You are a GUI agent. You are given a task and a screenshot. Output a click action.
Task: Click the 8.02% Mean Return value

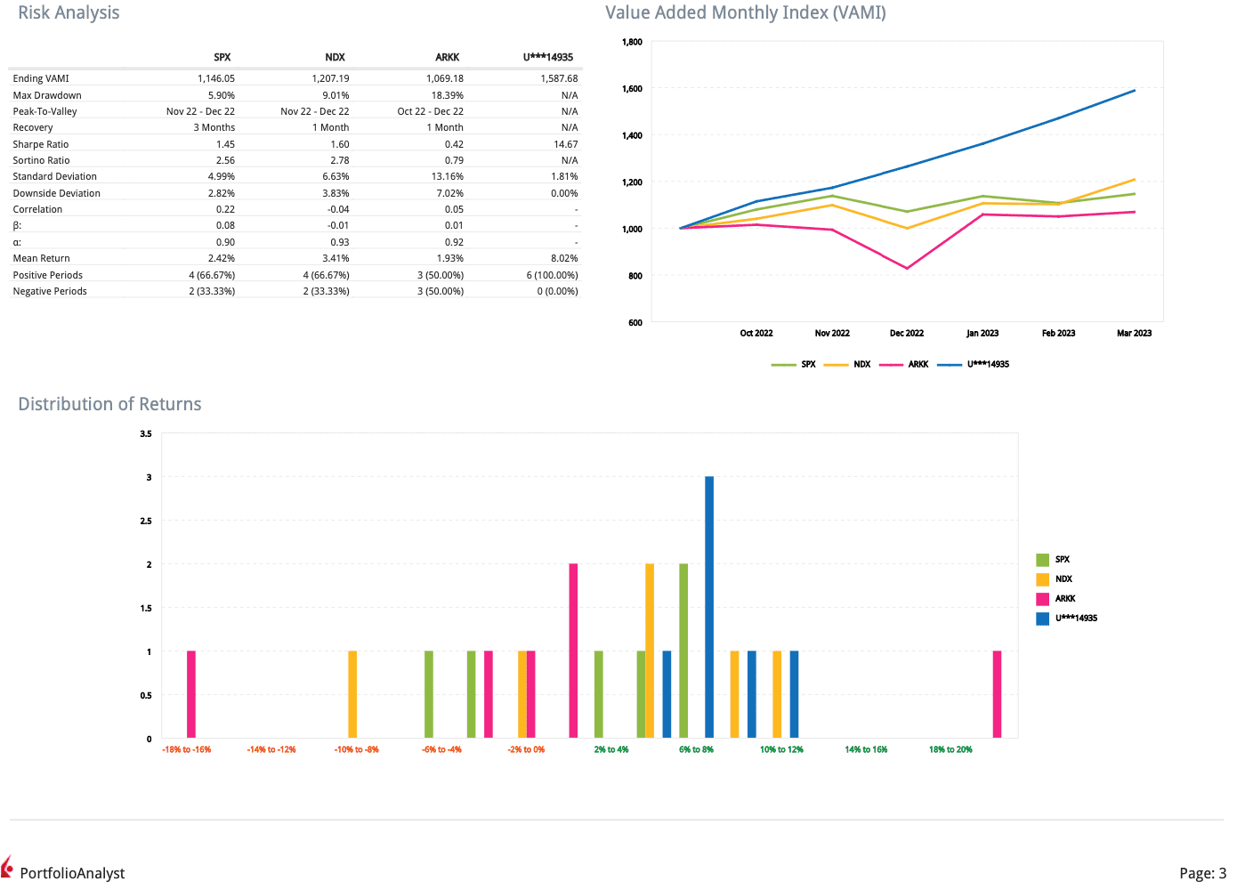point(564,258)
